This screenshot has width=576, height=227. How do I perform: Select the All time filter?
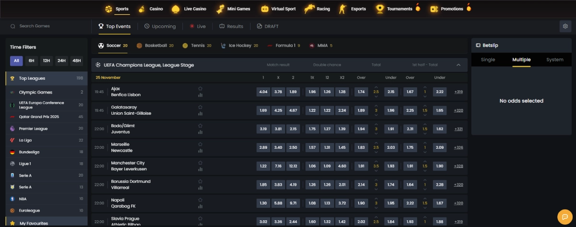click(16, 60)
